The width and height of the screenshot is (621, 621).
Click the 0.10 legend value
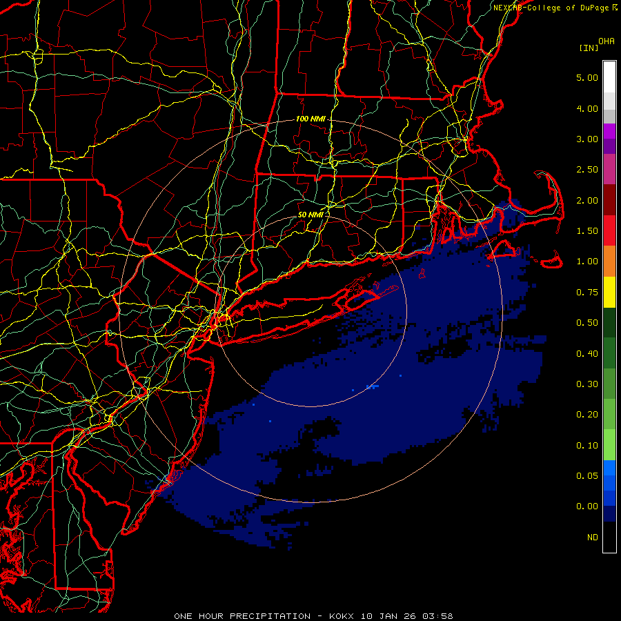point(587,446)
